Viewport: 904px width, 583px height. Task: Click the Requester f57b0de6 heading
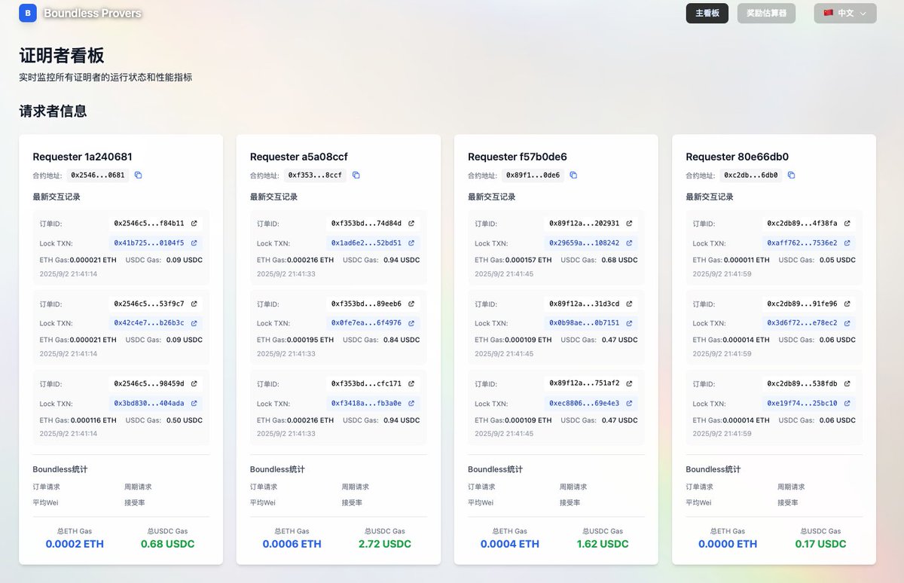(518, 157)
